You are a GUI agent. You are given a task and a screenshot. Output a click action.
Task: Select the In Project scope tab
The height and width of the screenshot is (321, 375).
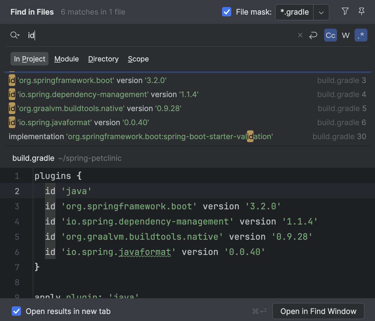(x=29, y=59)
